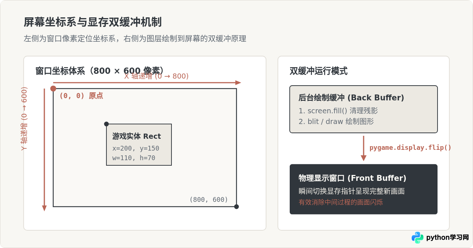Click the line 2. blit / draw 绘制图形
473x248 pixels.
(x=336, y=121)
